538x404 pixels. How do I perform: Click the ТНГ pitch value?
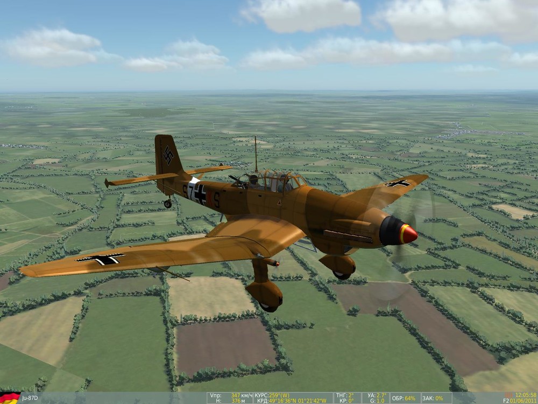350,395
